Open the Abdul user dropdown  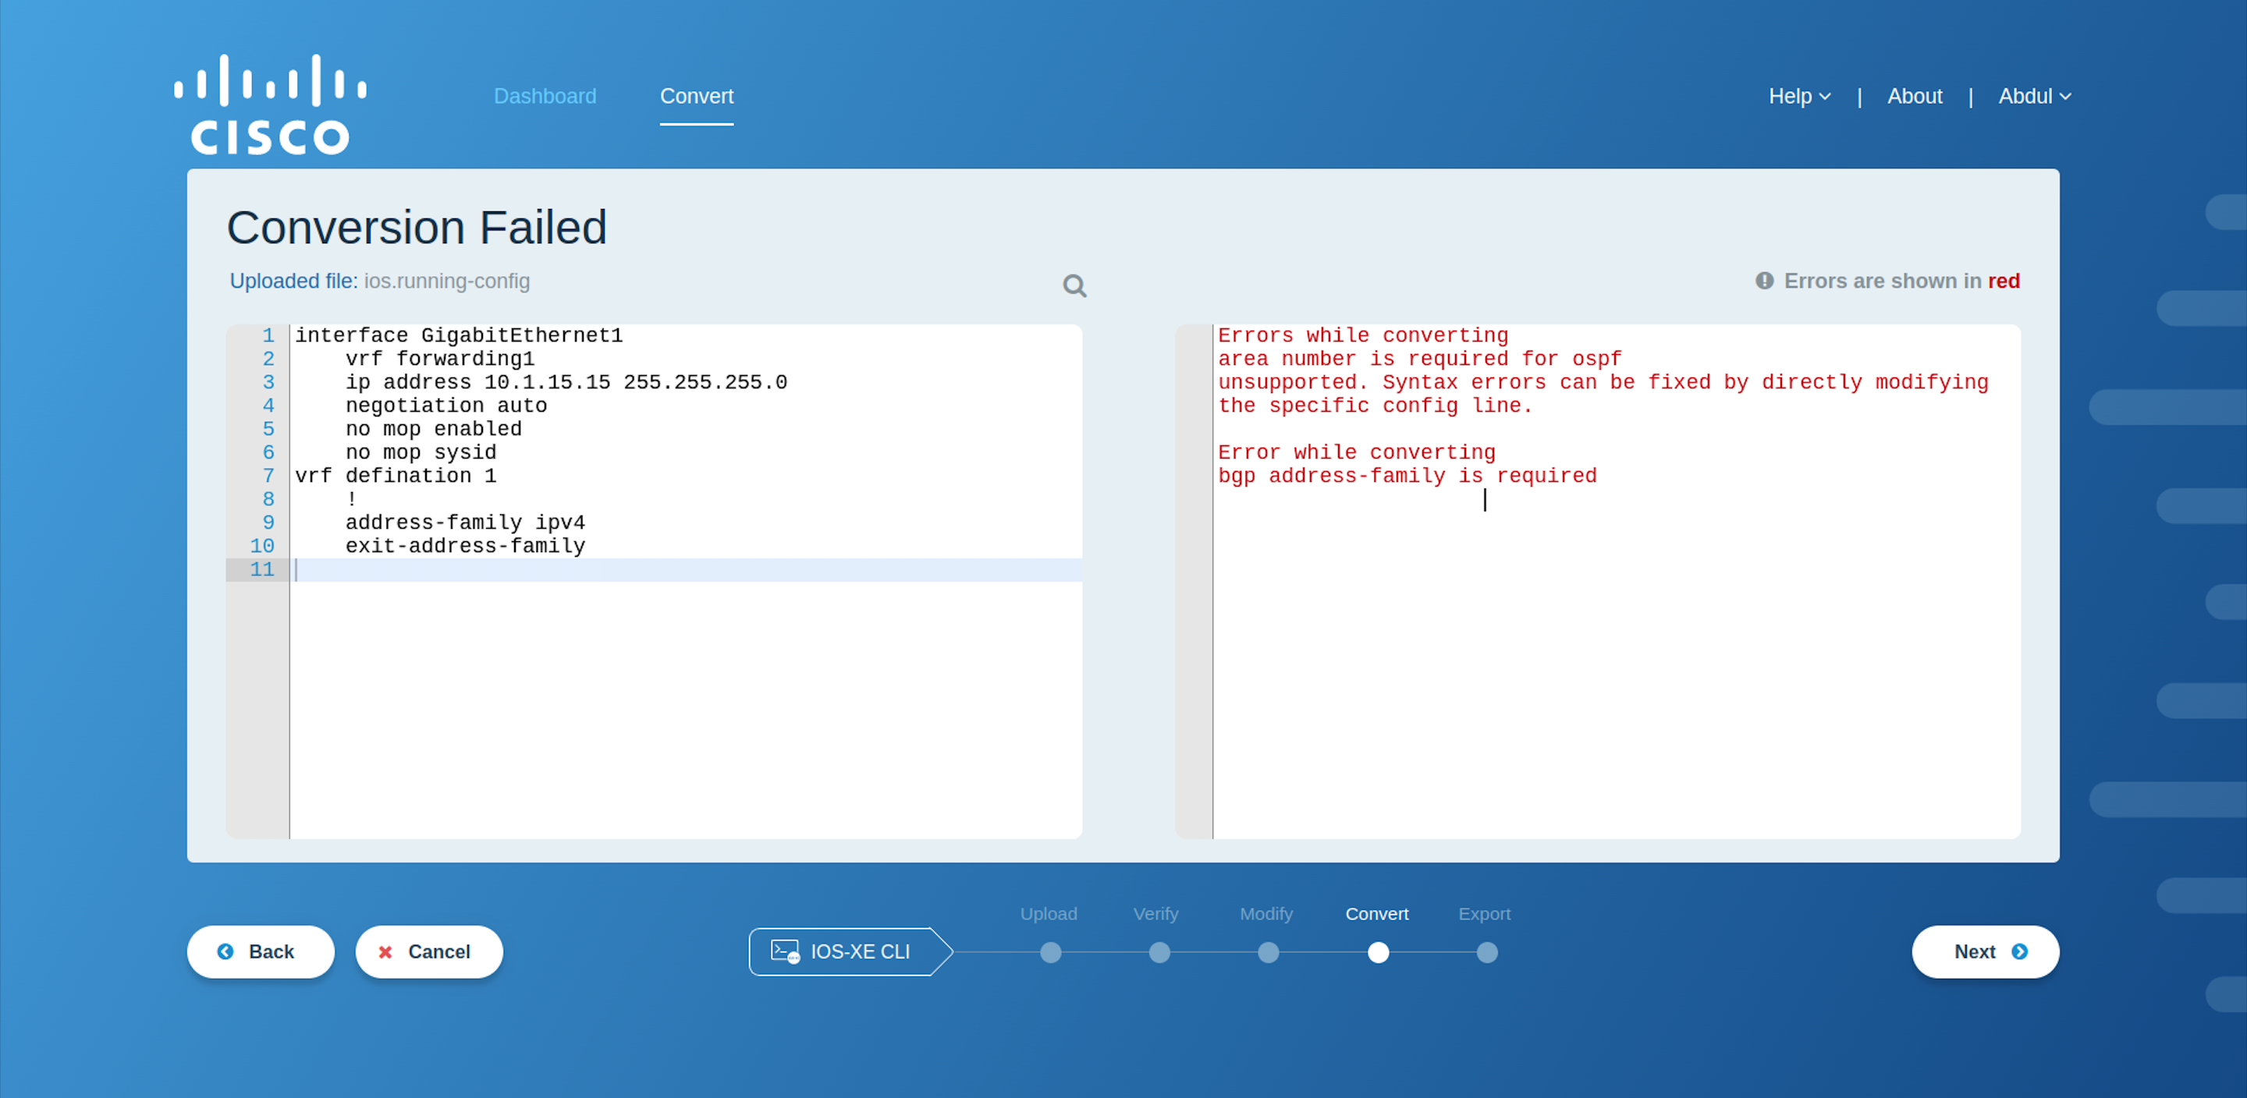(x=2035, y=97)
